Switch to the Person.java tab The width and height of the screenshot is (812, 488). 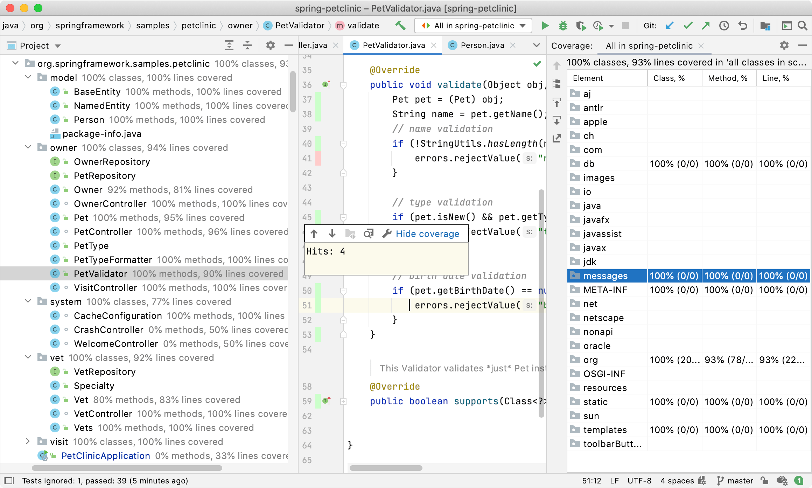482,45
